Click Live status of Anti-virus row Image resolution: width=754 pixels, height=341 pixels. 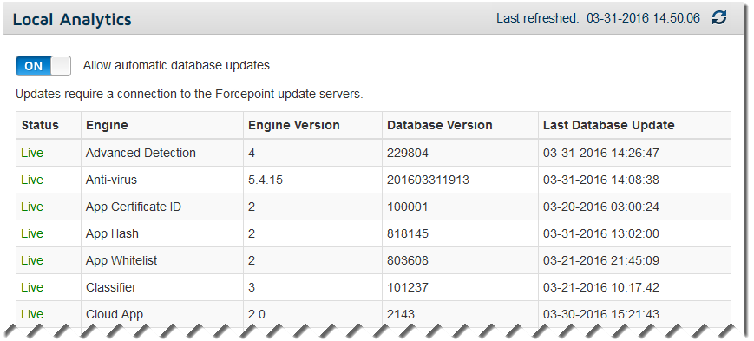[32, 180]
